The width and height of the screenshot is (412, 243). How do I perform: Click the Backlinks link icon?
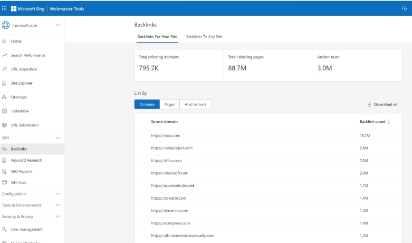coord(4,149)
